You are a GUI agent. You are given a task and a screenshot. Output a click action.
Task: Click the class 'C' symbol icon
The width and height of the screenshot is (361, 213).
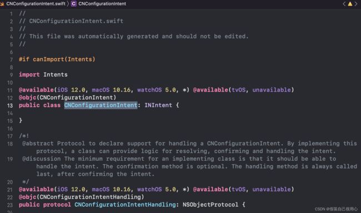tap(74, 4)
